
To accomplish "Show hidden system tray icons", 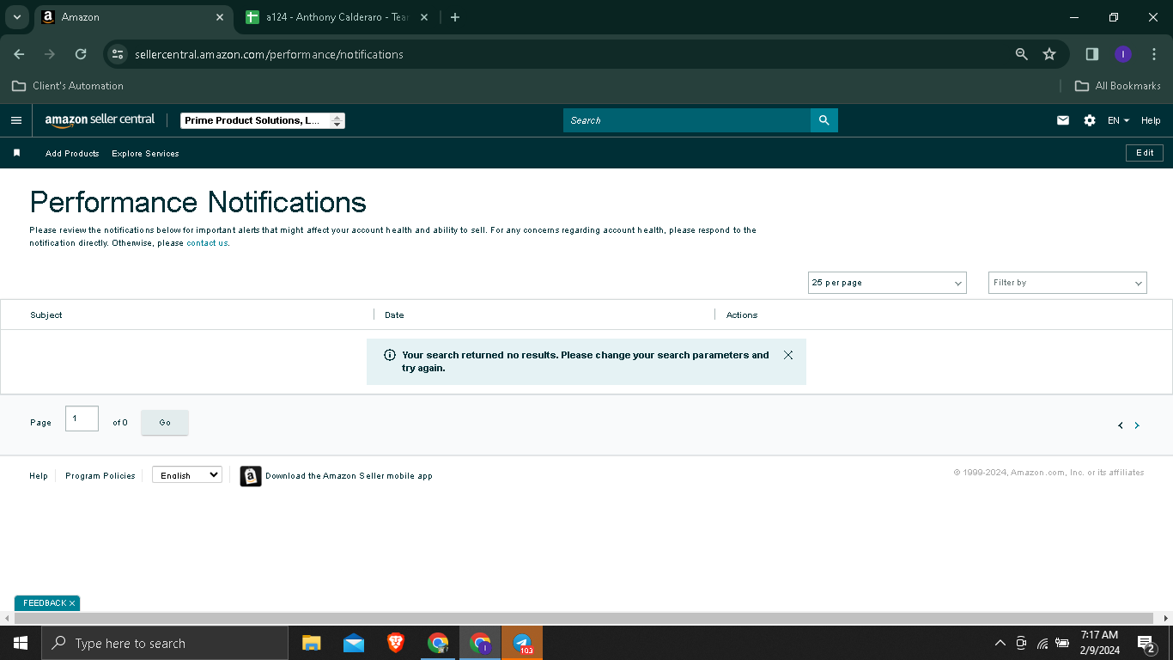I will pyautogui.click(x=1000, y=643).
